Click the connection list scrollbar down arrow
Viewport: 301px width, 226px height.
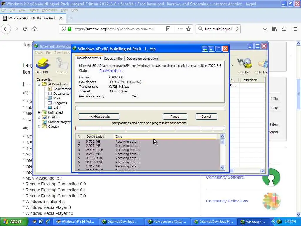coord(222,167)
